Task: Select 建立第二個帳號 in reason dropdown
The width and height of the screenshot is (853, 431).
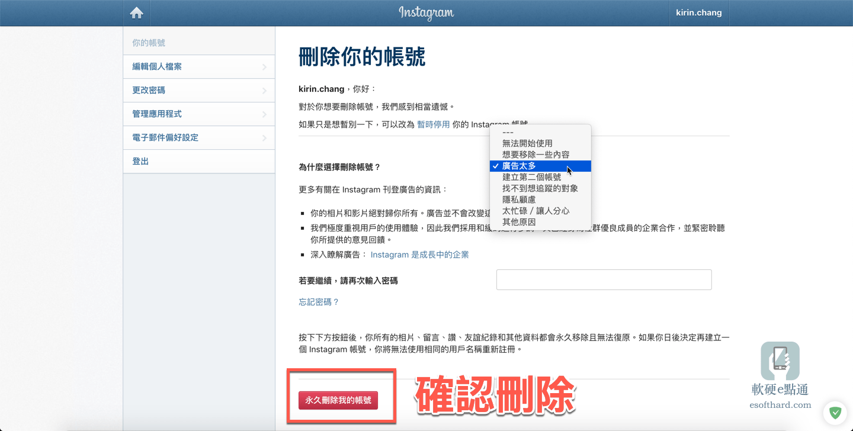Action: pos(540,177)
